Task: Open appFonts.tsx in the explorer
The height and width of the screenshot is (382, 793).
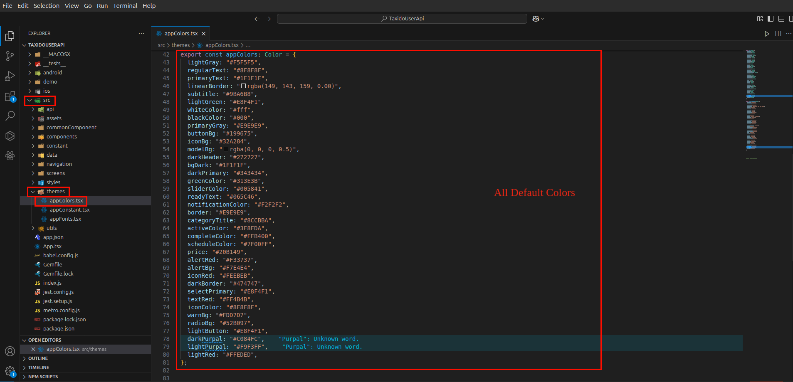Action: coord(65,219)
